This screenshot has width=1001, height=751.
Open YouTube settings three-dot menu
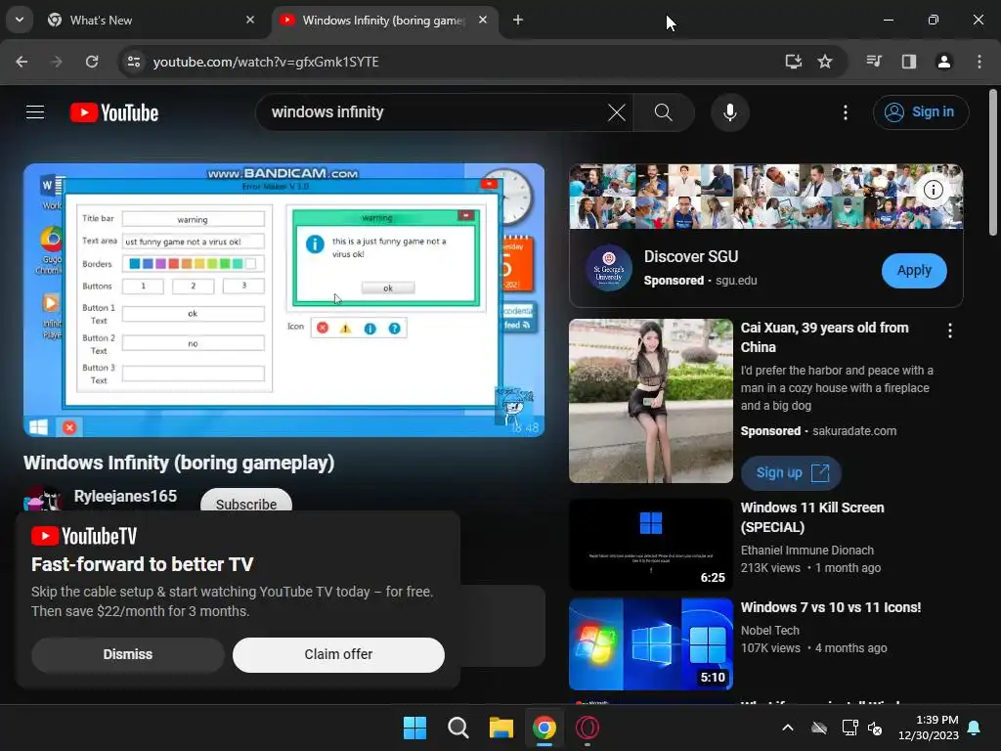[846, 112]
